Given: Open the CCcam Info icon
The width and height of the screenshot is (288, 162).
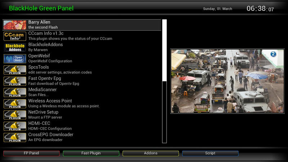Looking at the screenshot, I should point(15,36).
